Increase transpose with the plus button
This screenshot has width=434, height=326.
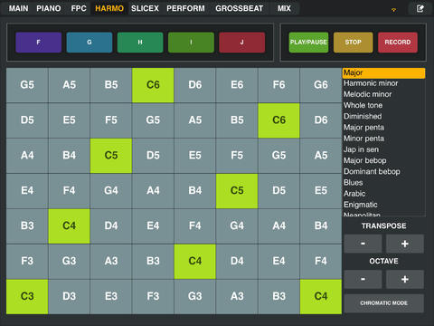[405, 244]
